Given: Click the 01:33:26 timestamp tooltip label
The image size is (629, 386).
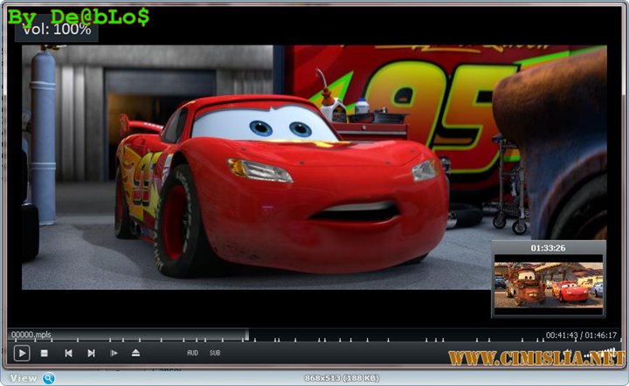Looking at the screenshot, I should (x=548, y=248).
